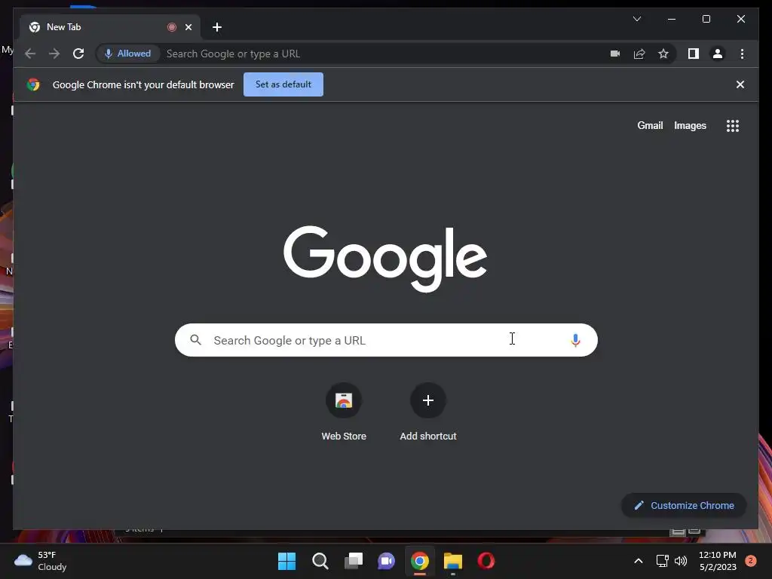Reload the page with the refresh icon
The image size is (772, 579).
78,54
